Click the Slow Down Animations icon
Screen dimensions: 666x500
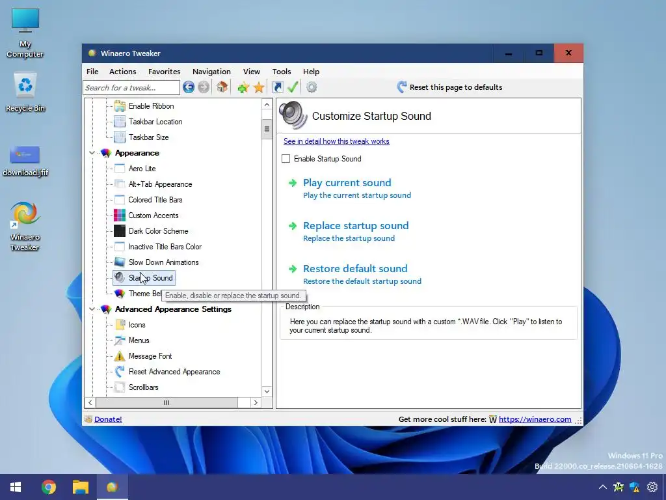[120, 262]
